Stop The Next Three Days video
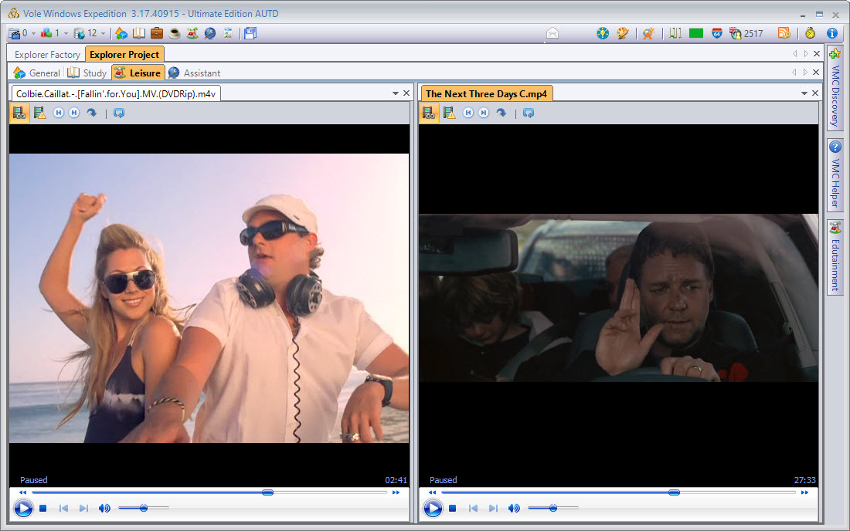 click(453, 508)
